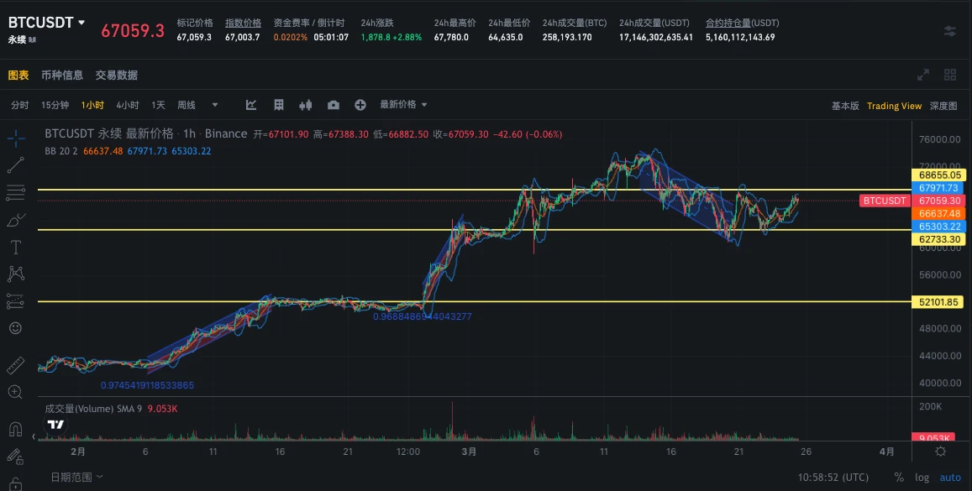Open the text annotation tool
The image size is (972, 491).
pos(14,247)
